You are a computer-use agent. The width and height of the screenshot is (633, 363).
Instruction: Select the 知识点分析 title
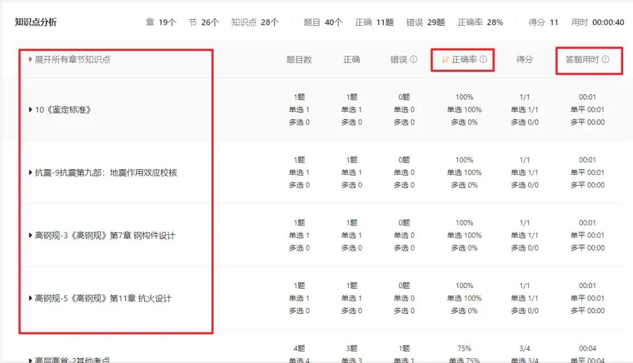tap(36, 22)
